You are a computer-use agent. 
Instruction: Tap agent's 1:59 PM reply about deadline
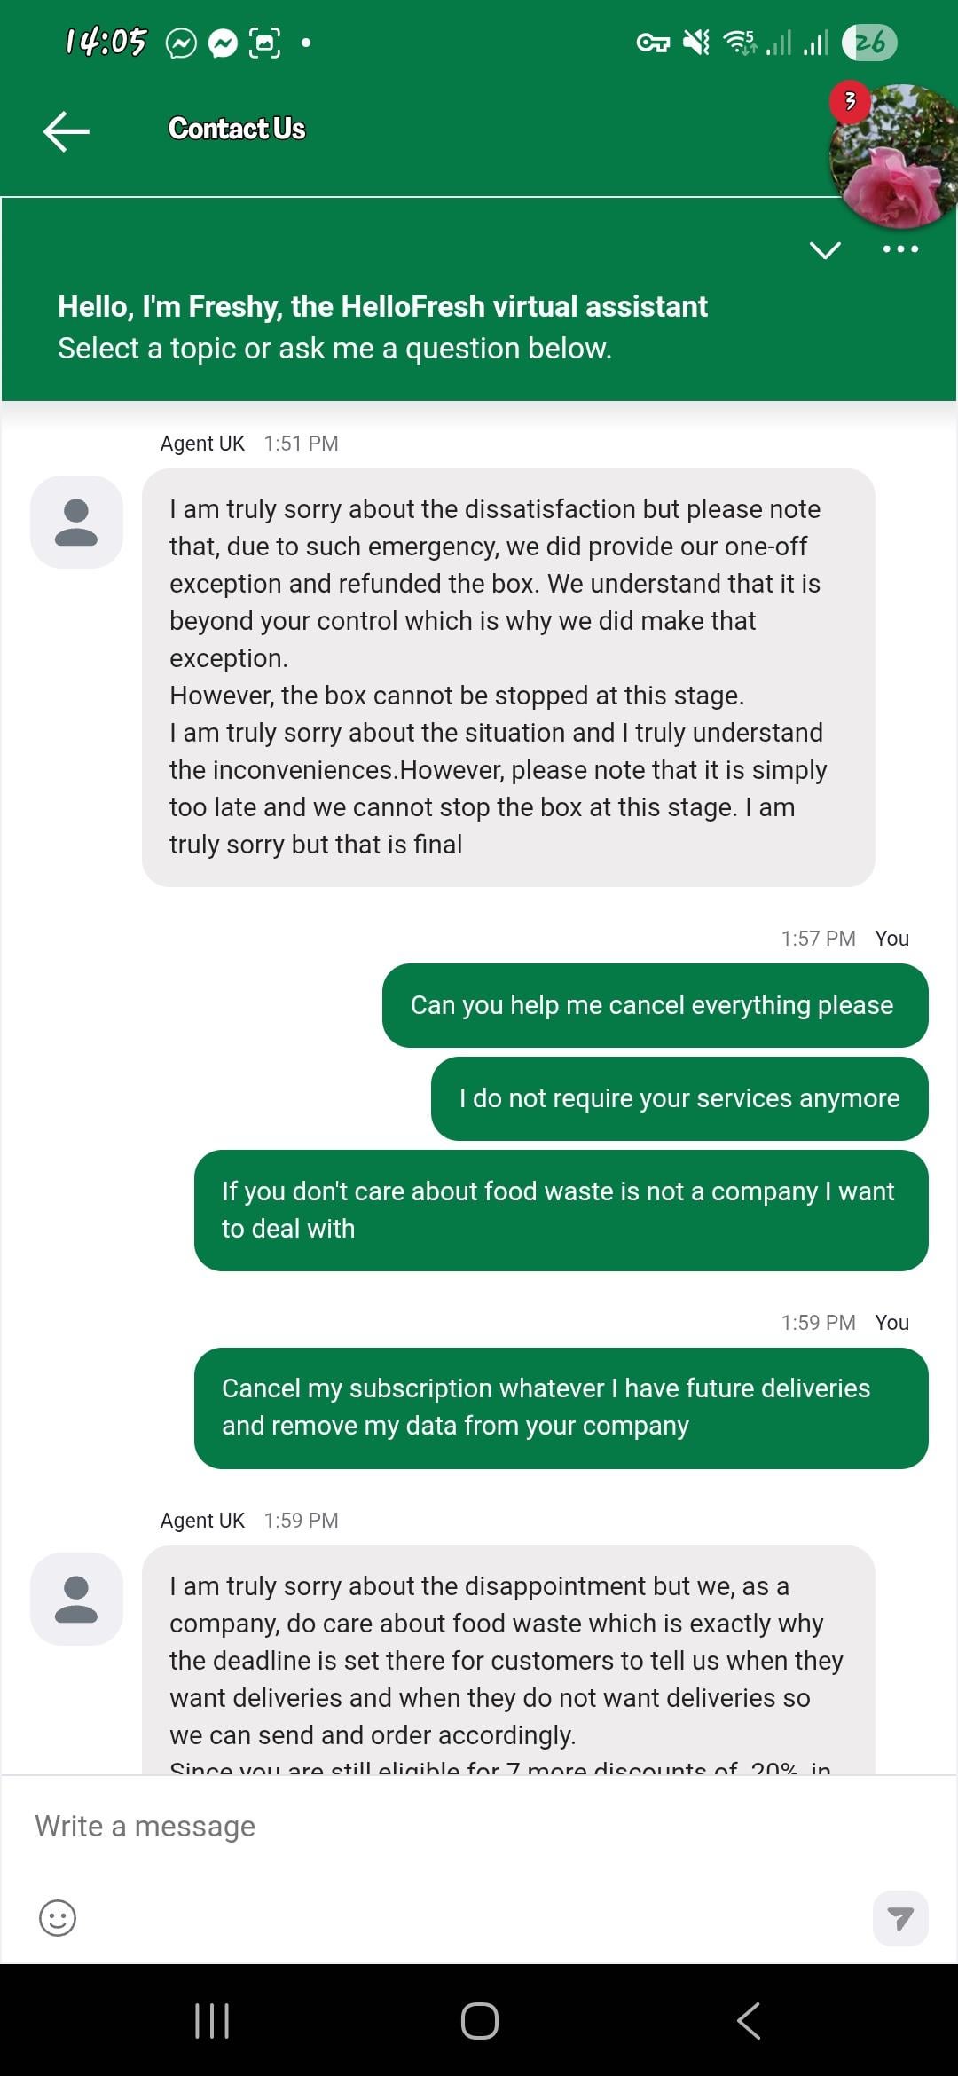point(508,1659)
